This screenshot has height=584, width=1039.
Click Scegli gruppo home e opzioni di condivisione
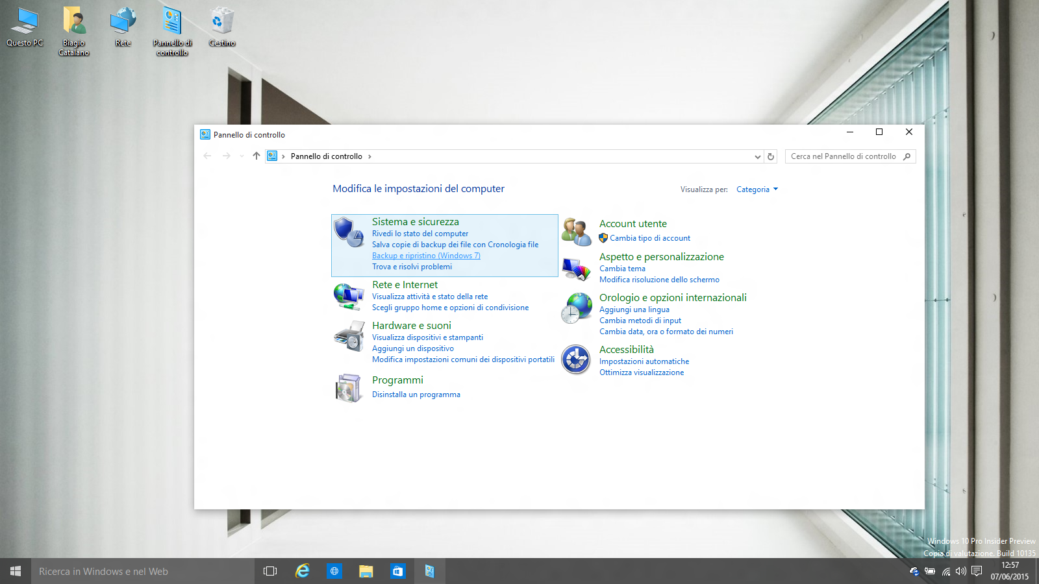(x=450, y=308)
